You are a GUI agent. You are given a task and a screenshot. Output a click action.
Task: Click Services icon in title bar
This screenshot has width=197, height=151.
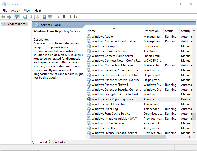tap(4, 4)
